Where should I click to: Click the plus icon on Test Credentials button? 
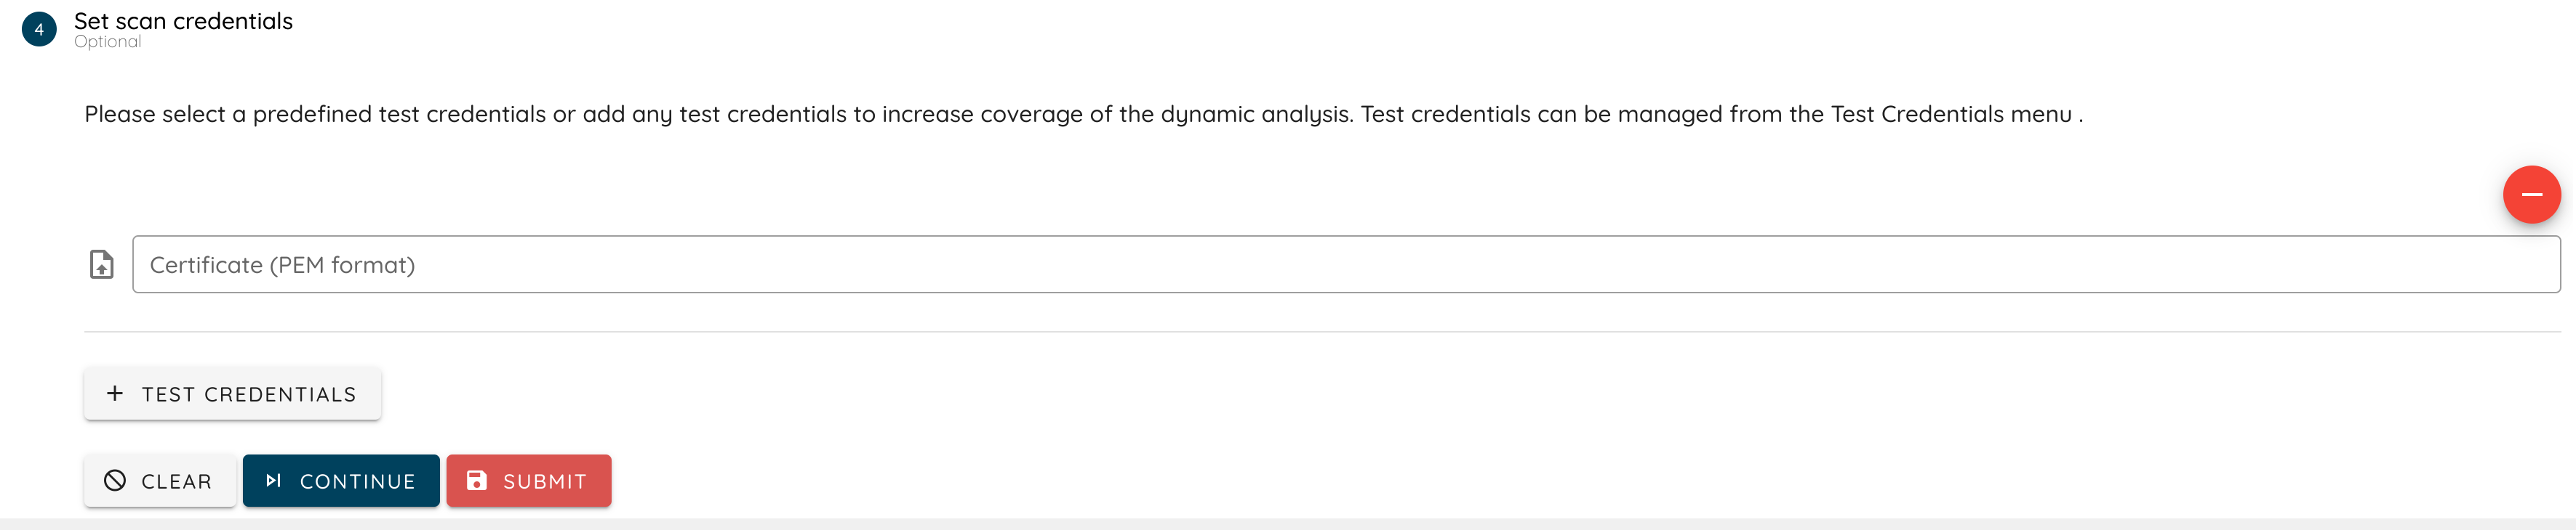click(x=115, y=394)
